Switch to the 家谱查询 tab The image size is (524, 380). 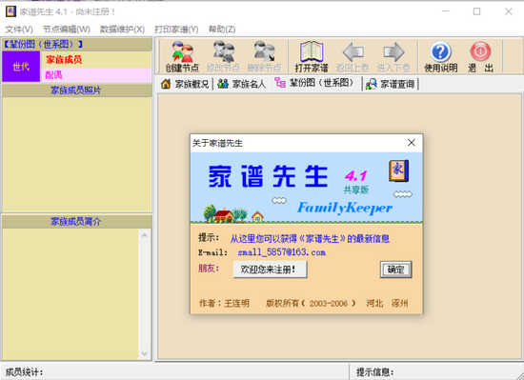pyautogui.click(x=391, y=84)
